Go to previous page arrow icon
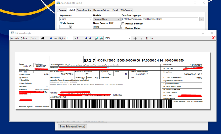 click(x=55, y=38)
